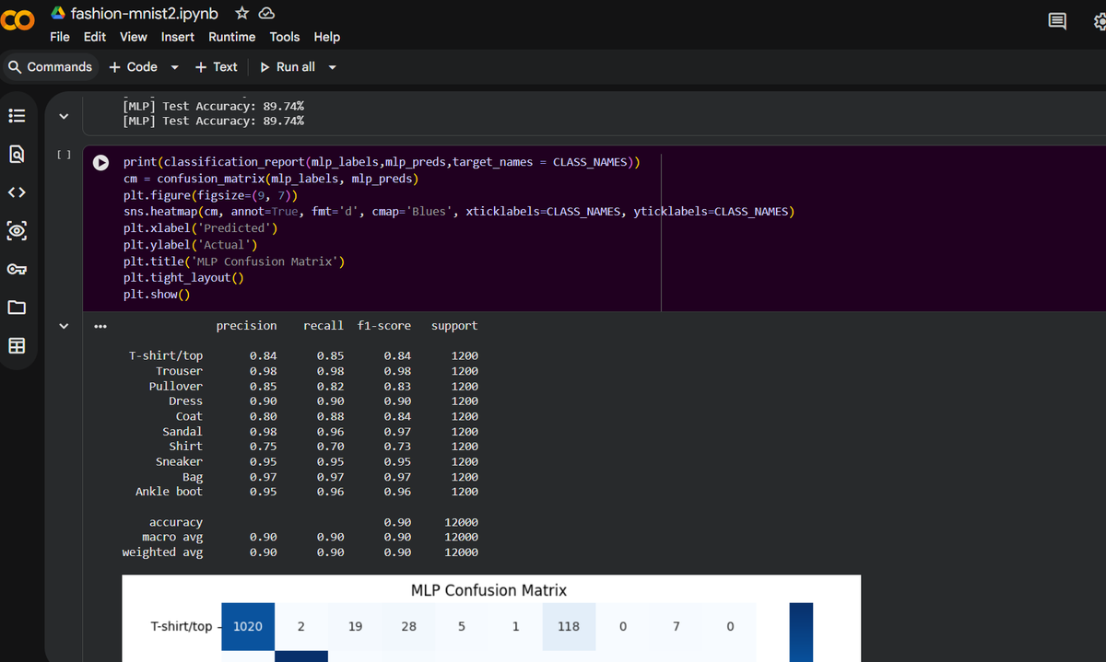
Task: Star the fashion-mnist2.ipynb notebook
Action: click(x=241, y=13)
